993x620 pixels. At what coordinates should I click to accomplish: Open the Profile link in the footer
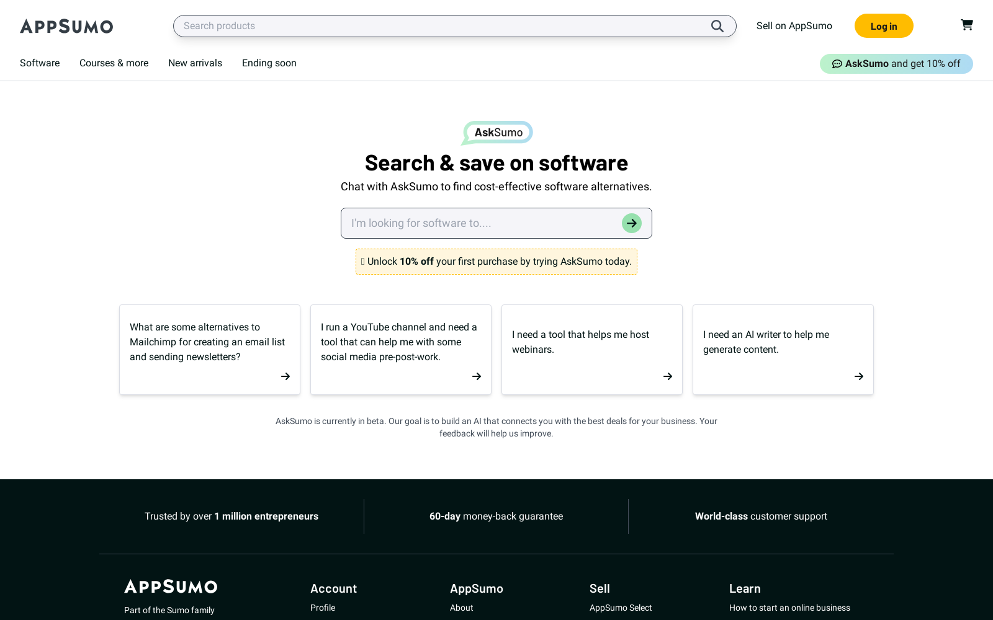[x=323, y=608]
